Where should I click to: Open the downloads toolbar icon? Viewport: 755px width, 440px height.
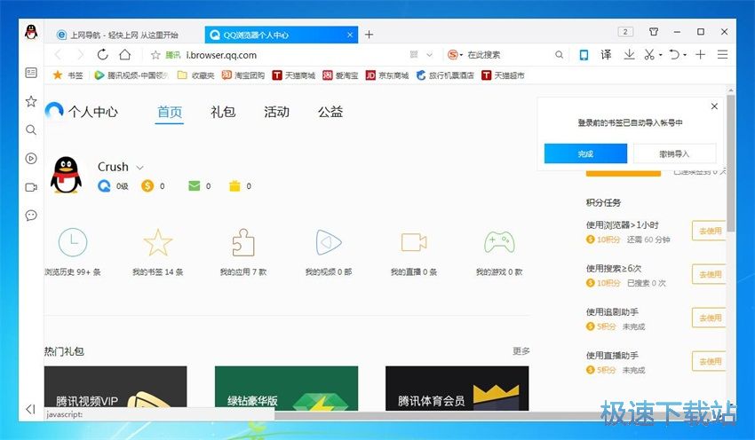629,55
